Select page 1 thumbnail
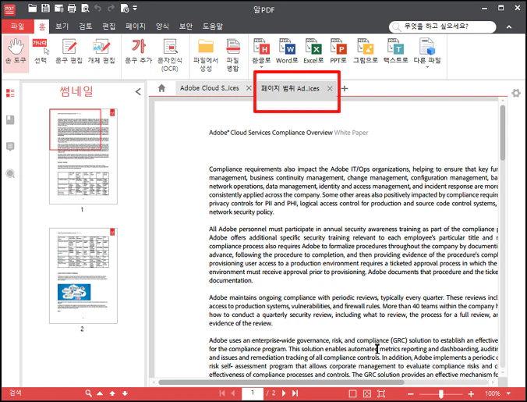The width and height of the screenshot is (527, 402). pyautogui.click(x=83, y=156)
